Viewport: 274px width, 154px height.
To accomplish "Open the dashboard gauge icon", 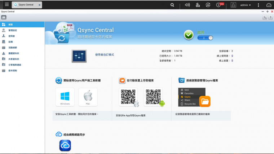I will (x=268, y=5).
